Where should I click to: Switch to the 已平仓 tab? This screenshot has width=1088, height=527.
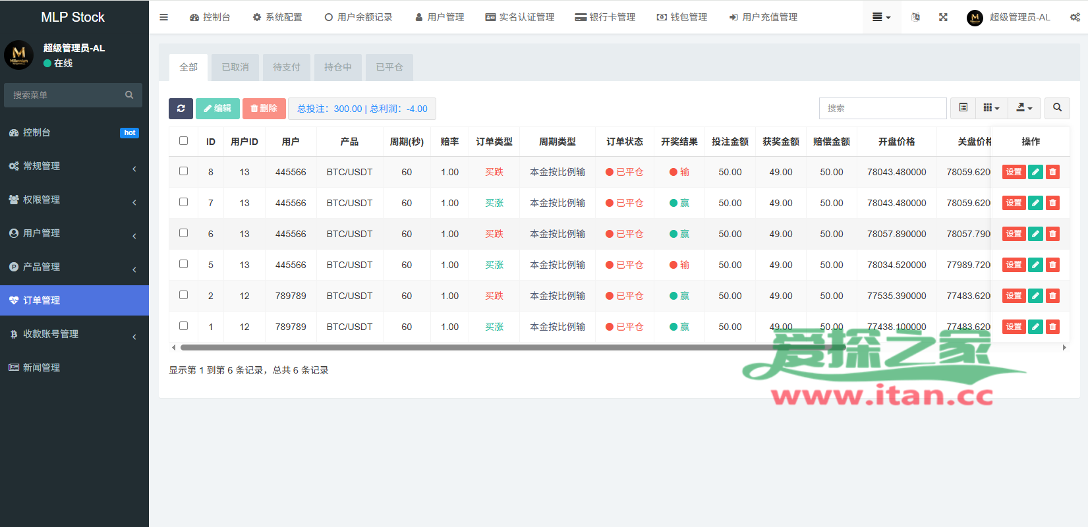click(x=389, y=67)
